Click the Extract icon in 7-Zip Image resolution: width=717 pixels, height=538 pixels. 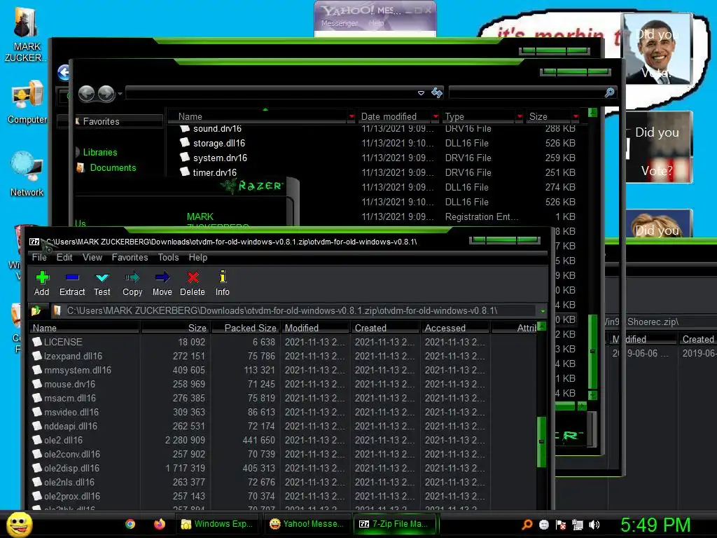[x=72, y=283]
